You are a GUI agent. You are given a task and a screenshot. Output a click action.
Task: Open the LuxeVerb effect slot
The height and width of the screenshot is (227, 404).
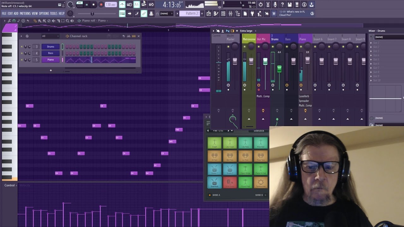point(304,96)
